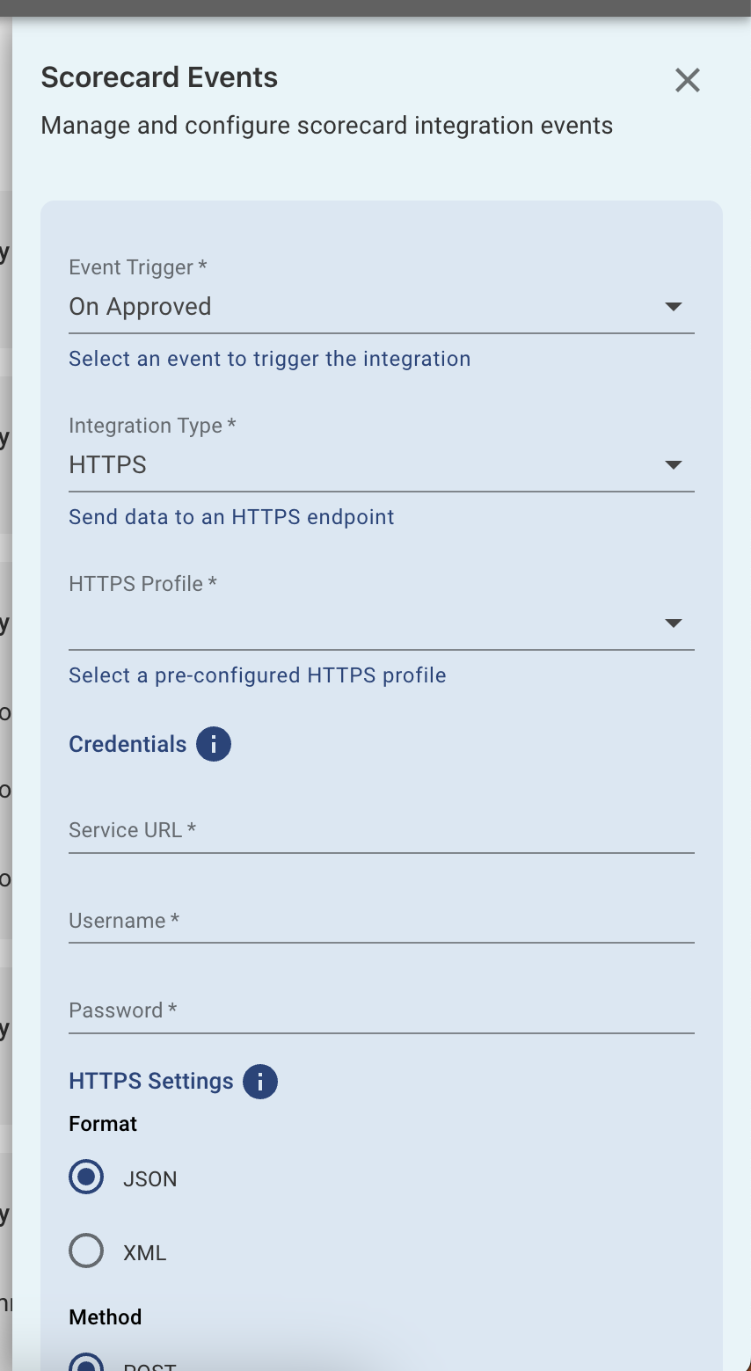Click the Credentials section heading
Viewport: 751px width, 1371px height.
pyautogui.click(x=128, y=743)
